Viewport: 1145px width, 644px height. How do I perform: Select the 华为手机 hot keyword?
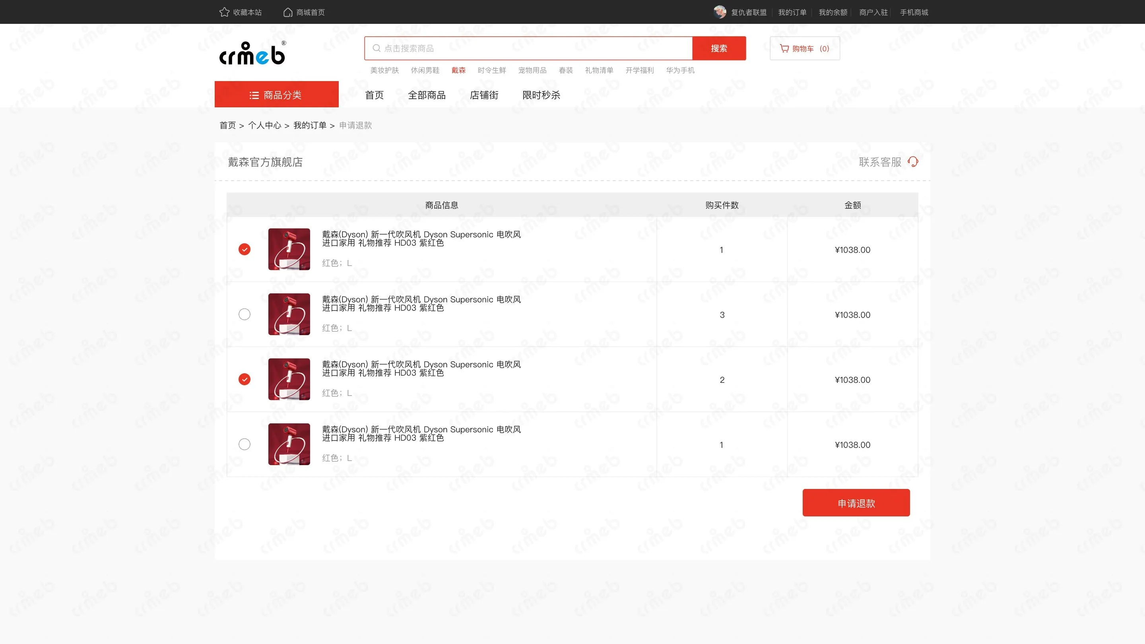click(x=680, y=70)
